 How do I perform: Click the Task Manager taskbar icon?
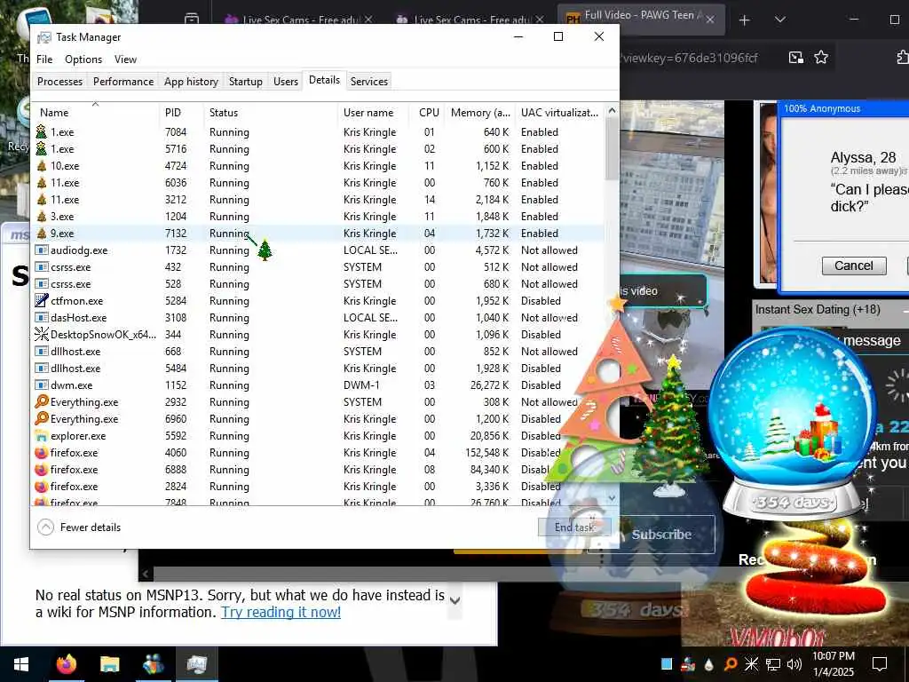click(x=196, y=664)
